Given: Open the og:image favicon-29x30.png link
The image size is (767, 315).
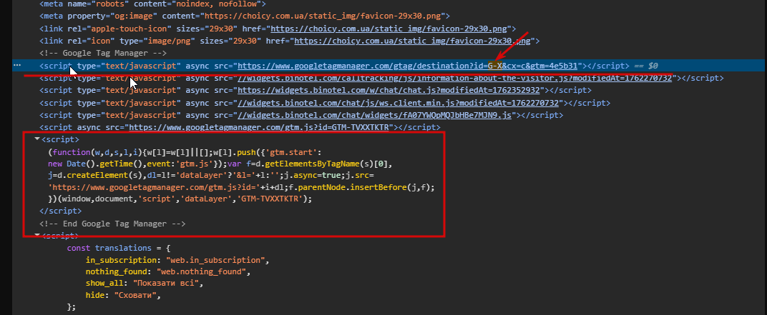Looking at the screenshot, I should (322, 16).
